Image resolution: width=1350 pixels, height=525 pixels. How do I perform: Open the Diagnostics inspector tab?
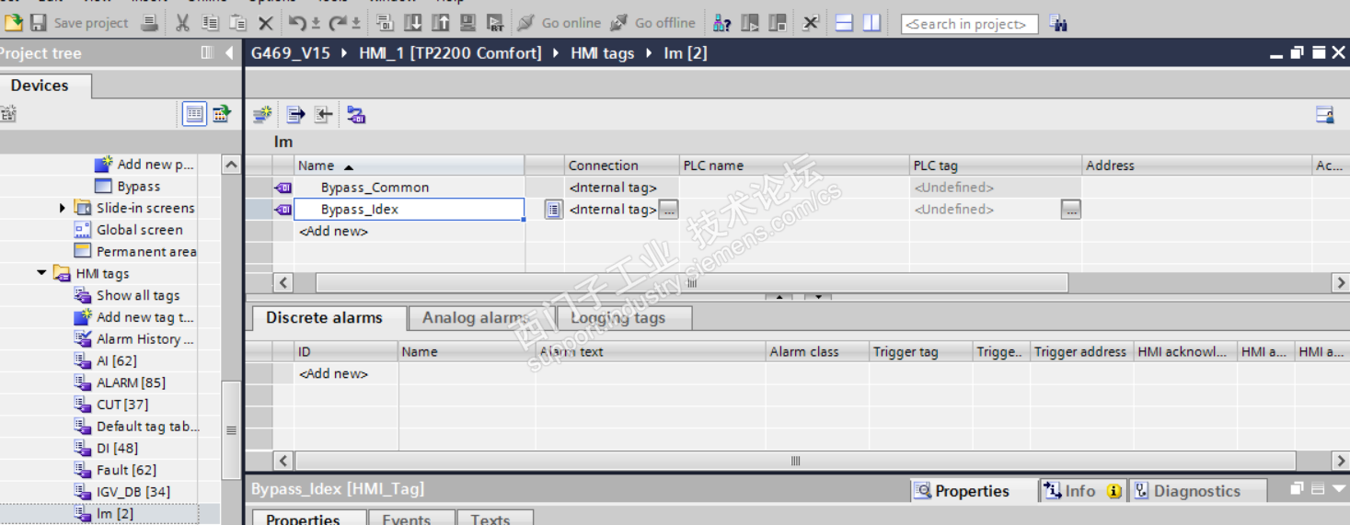[1197, 491]
